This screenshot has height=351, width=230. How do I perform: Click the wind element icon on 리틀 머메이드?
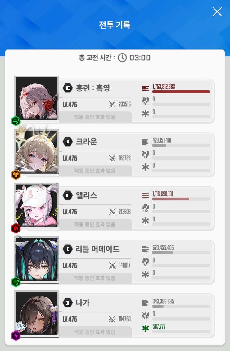[16, 282]
